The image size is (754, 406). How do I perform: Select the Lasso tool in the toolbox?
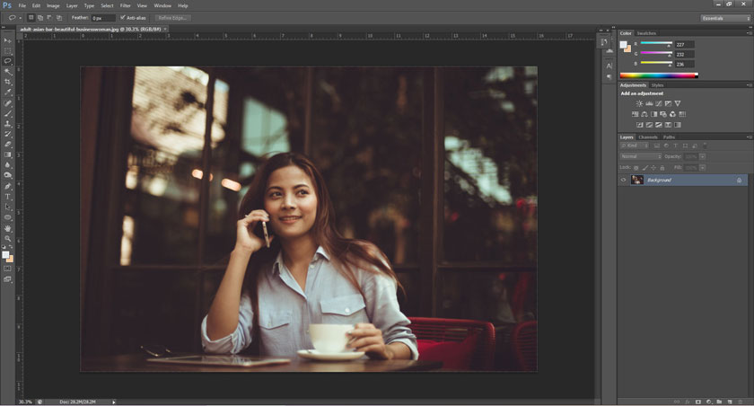(x=8, y=61)
